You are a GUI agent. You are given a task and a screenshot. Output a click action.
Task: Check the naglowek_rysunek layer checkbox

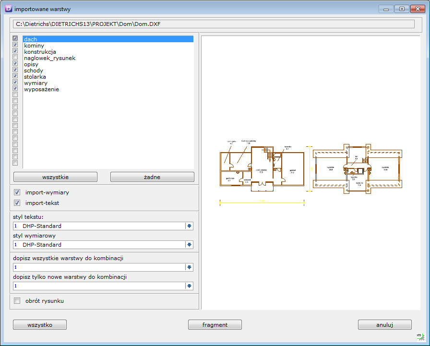tap(15, 58)
